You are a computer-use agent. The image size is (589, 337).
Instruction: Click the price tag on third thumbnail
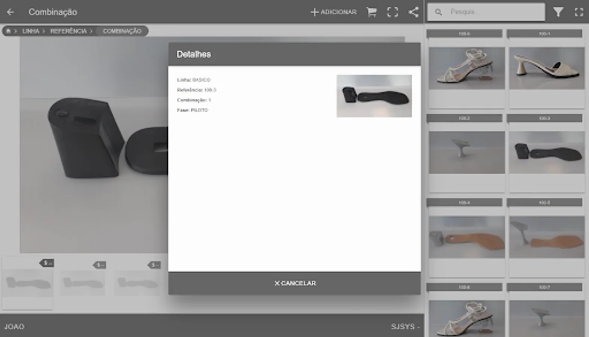click(154, 265)
